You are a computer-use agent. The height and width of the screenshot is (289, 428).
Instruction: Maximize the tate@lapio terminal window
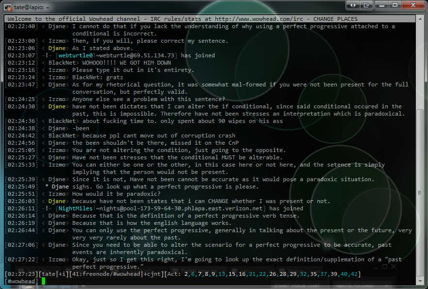394,5
